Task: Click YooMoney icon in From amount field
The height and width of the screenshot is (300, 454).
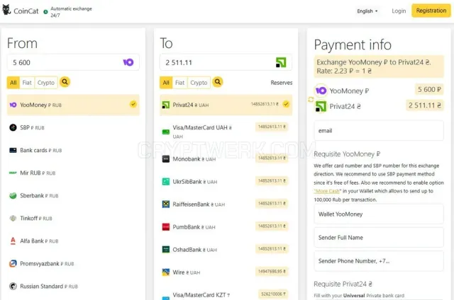Action: (128, 62)
